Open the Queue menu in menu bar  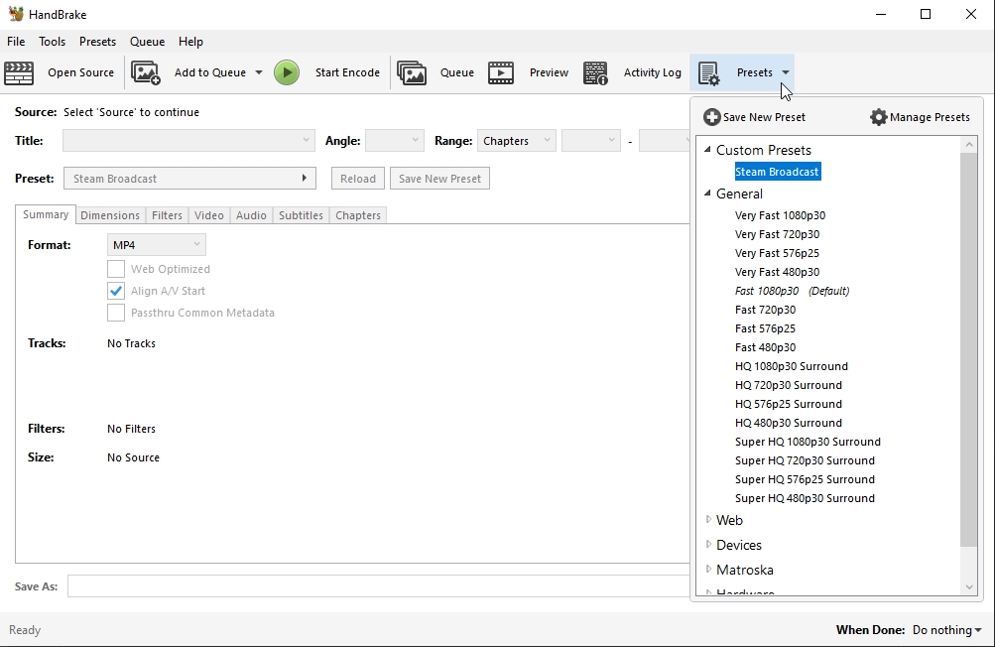[147, 42]
